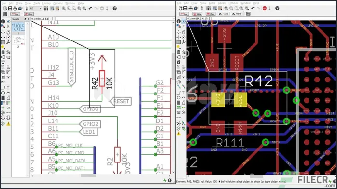This screenshot has width=337, height=189.
Task: Save the board with the floppy disk icon
Action: coord(185,8)
